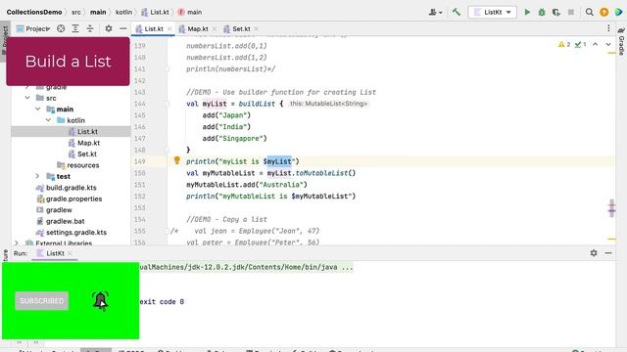
Task: Open the IDE updates icon
Action: point(604,12)
